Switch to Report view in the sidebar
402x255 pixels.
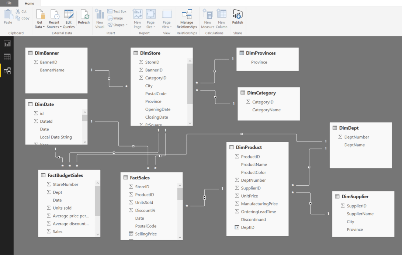[x=6, y=42]
